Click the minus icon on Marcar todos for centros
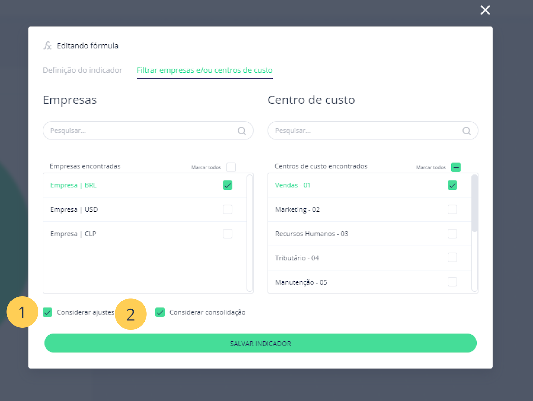This screenshot has height=401, width=533. coord(456,167)
